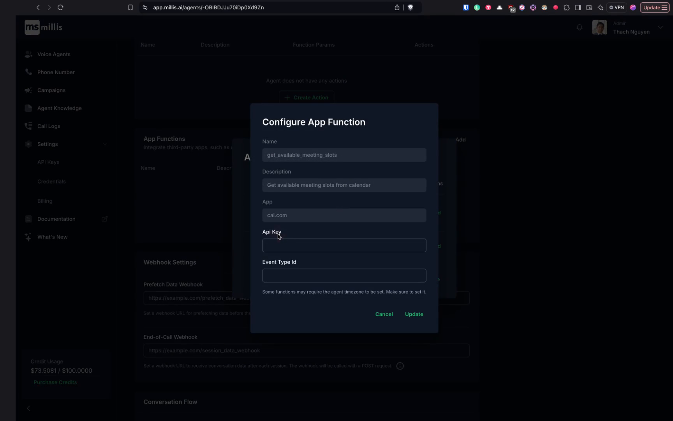
Task: Open What's New sparkles icon
Action: pos(28,237)
